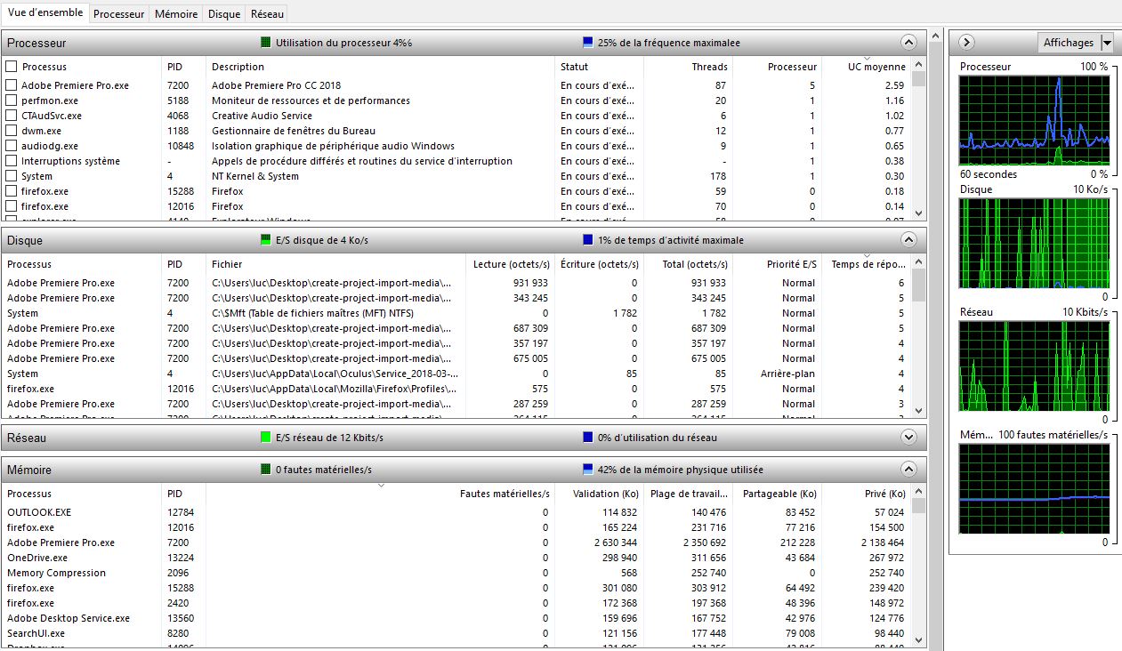This screenshot has height=651, width=1122.
Task: Collapse the Processeur section chevron
Action: coord(908,42)
